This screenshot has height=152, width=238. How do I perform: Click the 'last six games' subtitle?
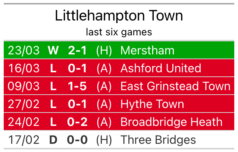point(119,32)
